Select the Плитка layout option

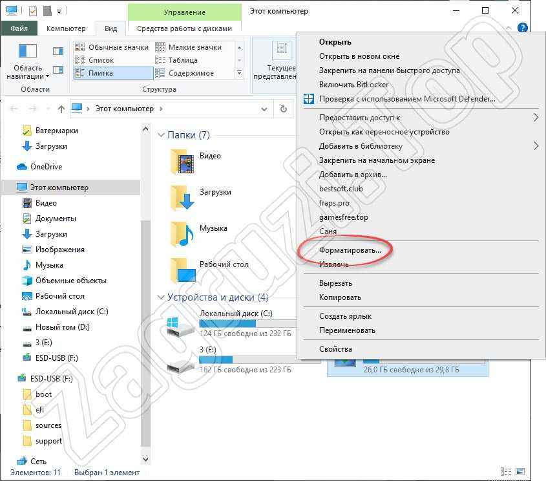pyautogui.click(x=100, y=73)
